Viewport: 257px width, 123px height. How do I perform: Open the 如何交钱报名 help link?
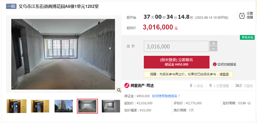[227, 65]
